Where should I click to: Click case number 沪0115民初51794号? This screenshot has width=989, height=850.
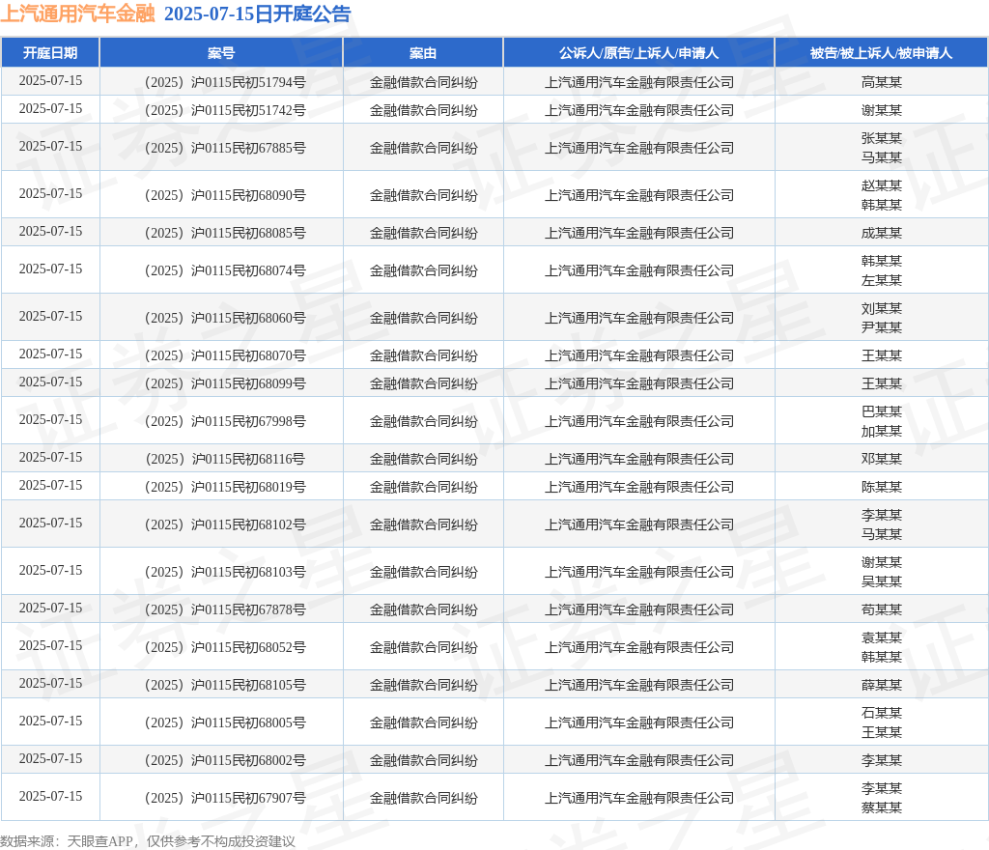tap(248, 83)
